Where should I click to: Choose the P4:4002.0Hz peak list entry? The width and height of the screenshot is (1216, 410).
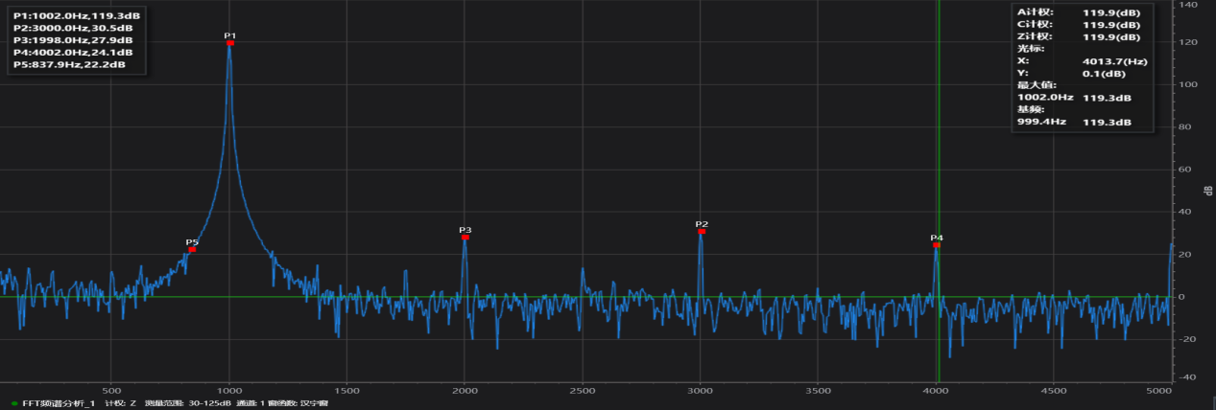coord(70,52)
